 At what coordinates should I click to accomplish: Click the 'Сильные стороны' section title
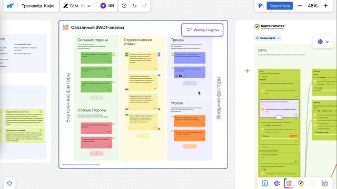(x=93, y=40)
